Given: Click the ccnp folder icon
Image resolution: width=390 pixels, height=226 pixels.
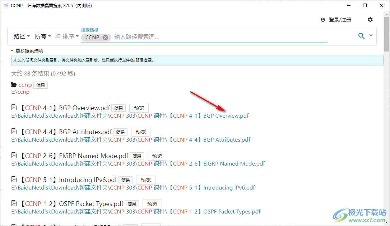Looking at the screenshot, I should click(14, 85).
